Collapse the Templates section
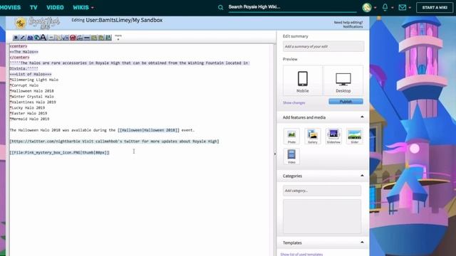 pyautogui.click(x=362, y=242)
